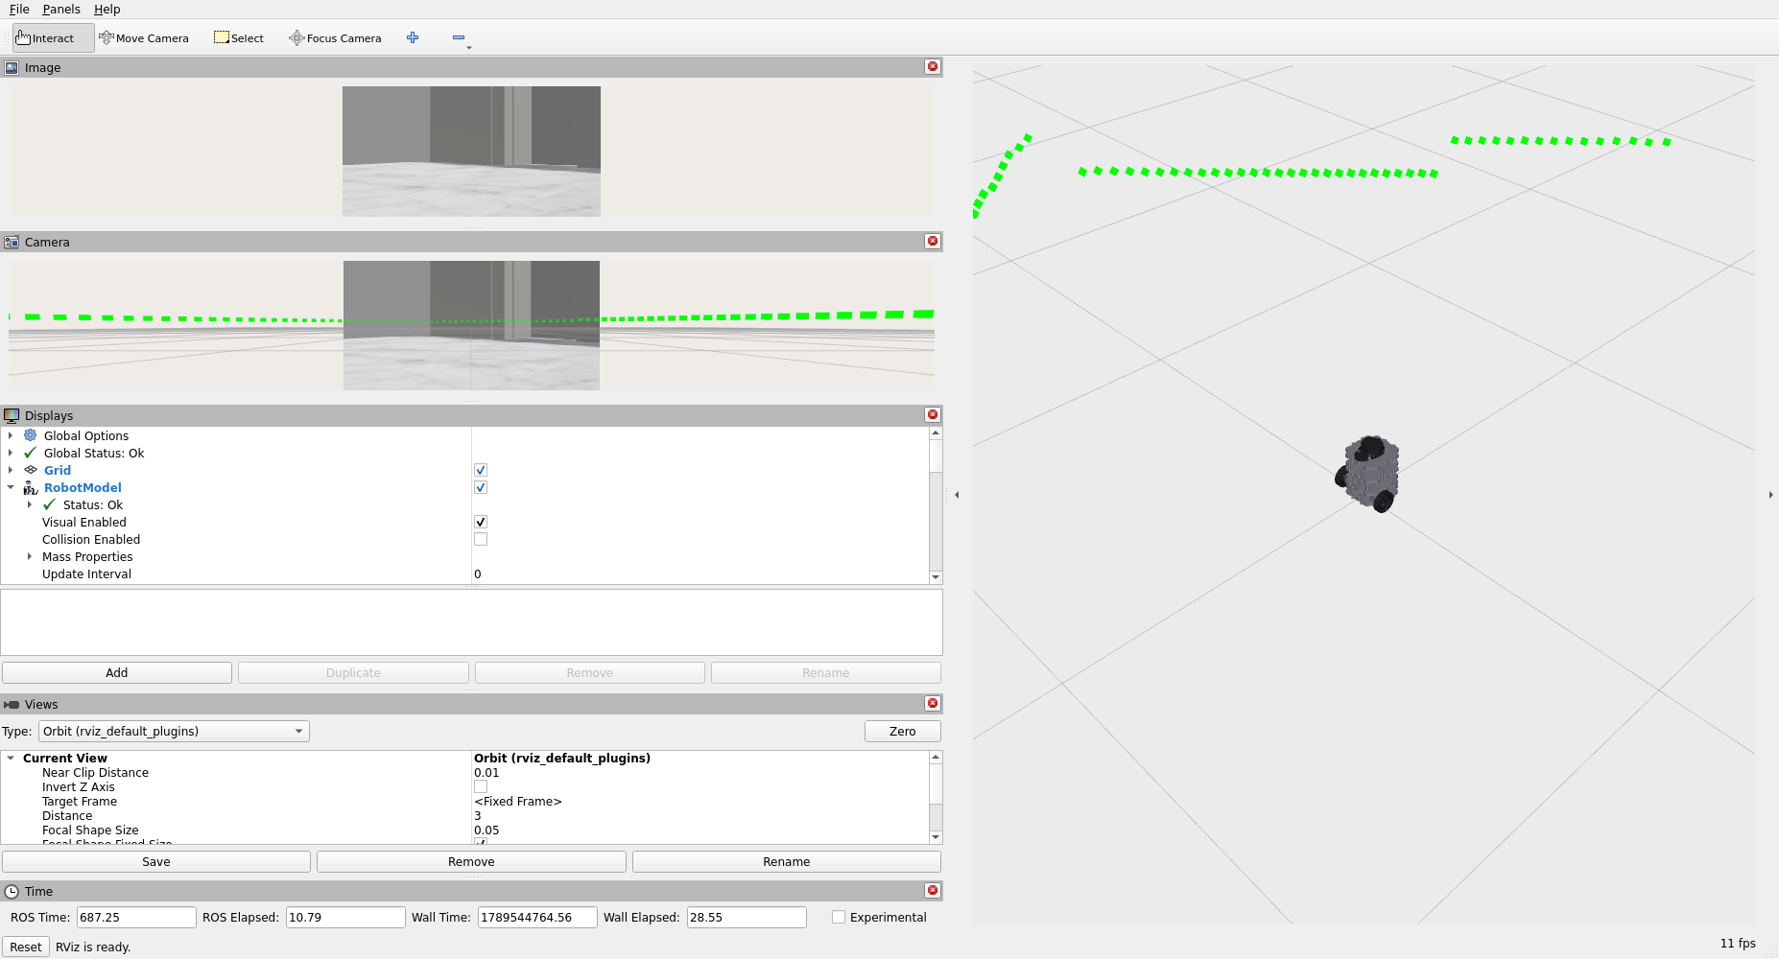This screenshot has height=959, width=1779.
Task: Open the view Type dropdown
Action: pos(174,731)
